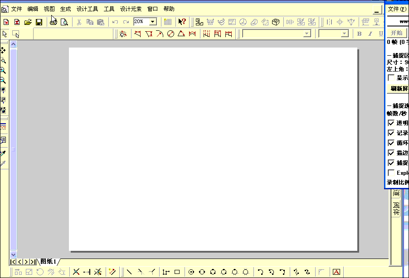Uncheck the 描边 checkbox
This screenshot has height=278, width=409.
(x=391, y=153)
